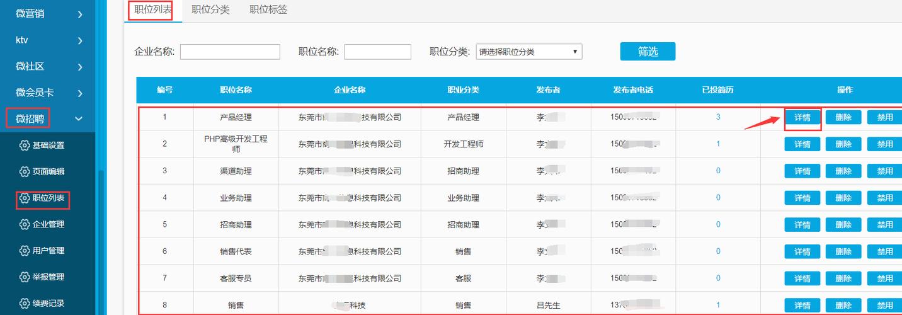This screenshot has height=315, width=902.
Task: Switch to the 职位标签 tab
Action: [x=268, y=9]
